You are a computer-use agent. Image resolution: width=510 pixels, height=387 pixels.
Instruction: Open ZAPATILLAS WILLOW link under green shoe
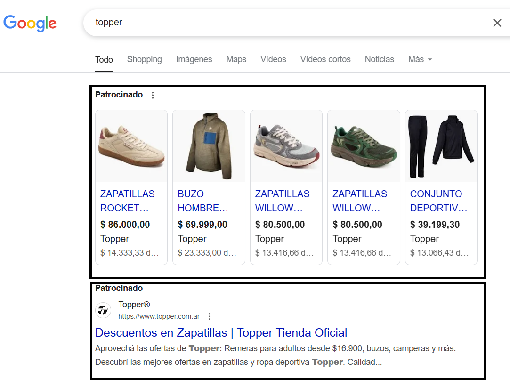(360, 201)
